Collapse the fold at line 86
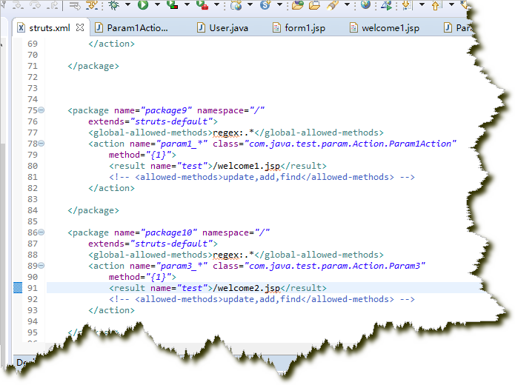Image resolution: width=515 pixels, height=385 pixels. tap(41, 232)
